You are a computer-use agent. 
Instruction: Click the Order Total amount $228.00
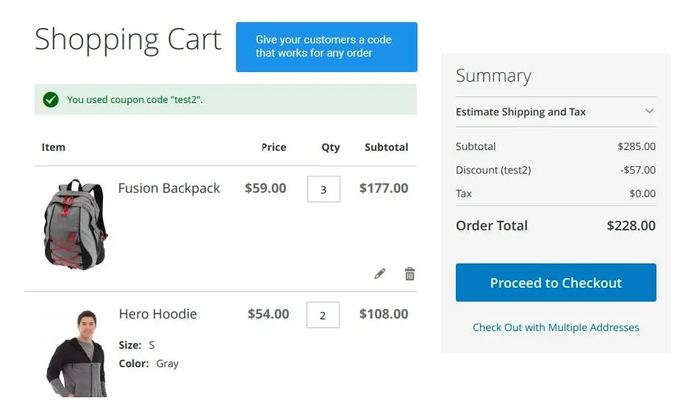[631, 226]
